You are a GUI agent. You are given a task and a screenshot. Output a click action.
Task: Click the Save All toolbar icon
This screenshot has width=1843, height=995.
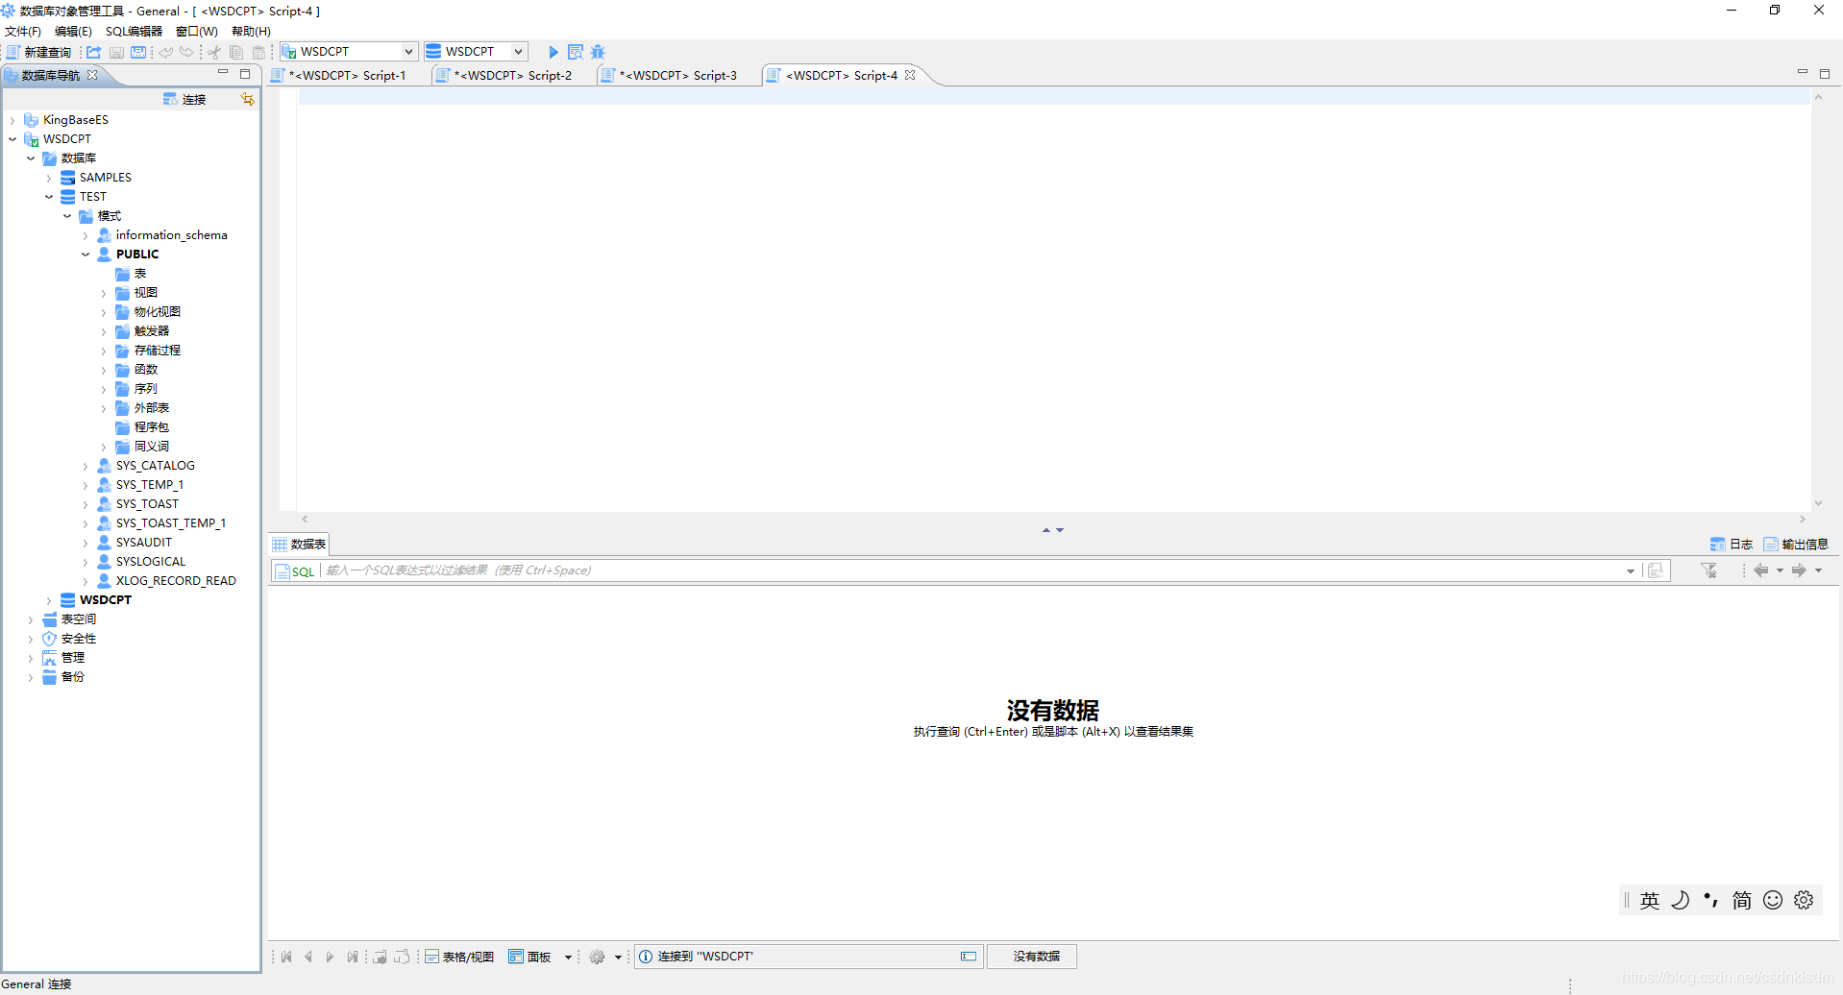pyautogui.click(x=138, y=52)
